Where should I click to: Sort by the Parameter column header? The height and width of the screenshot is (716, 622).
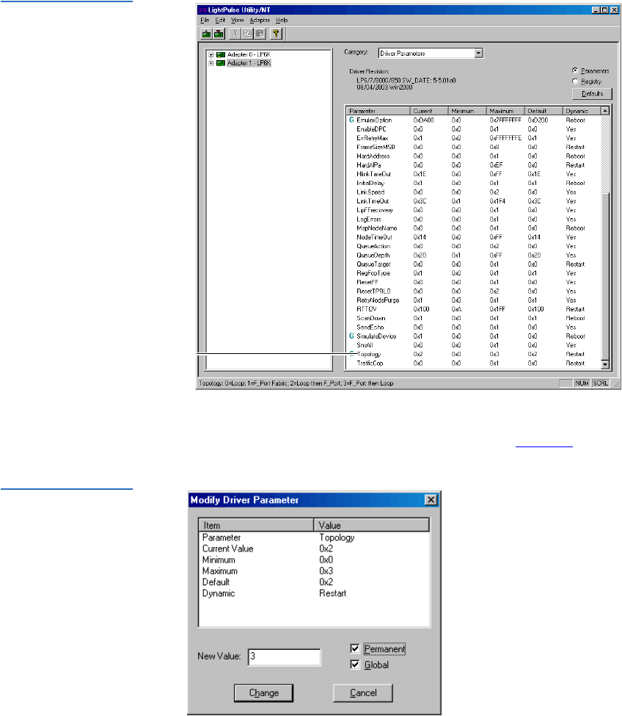coord(378,111)
